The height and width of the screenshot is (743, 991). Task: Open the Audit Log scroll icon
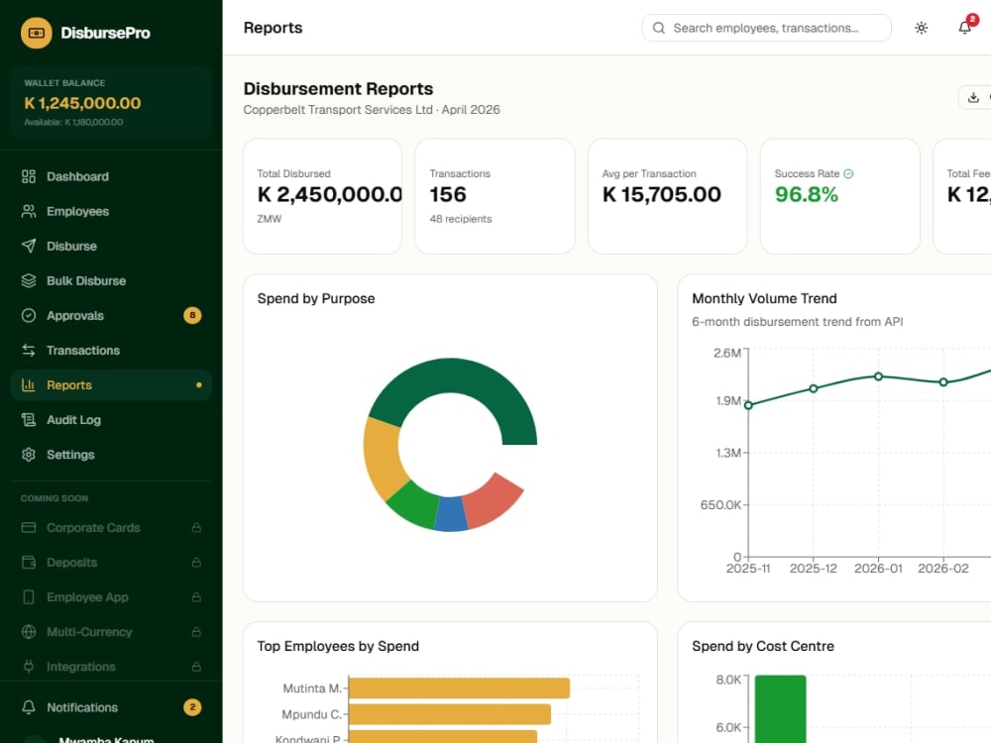pyautogui.click(x=29, y=419)
